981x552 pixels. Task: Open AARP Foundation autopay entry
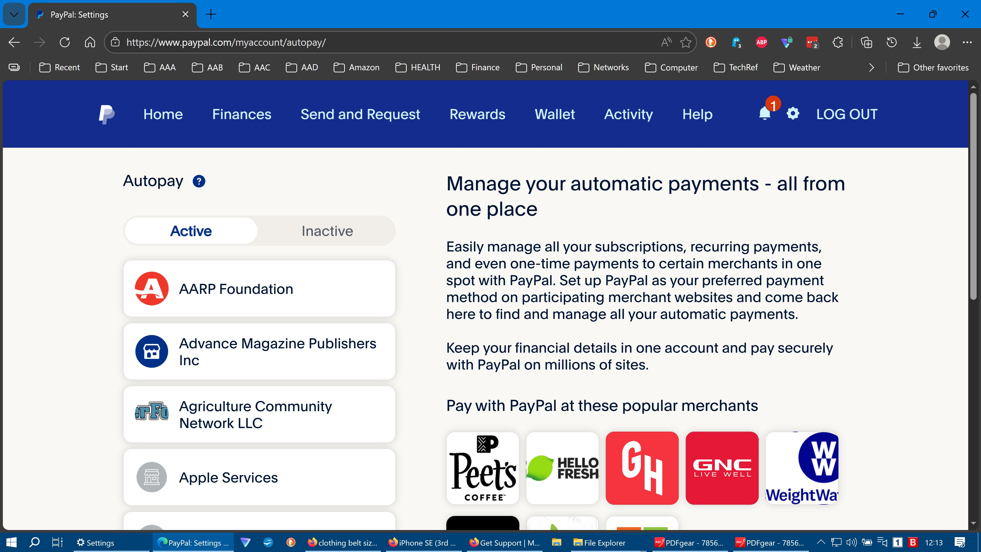(x=259, y=289)
